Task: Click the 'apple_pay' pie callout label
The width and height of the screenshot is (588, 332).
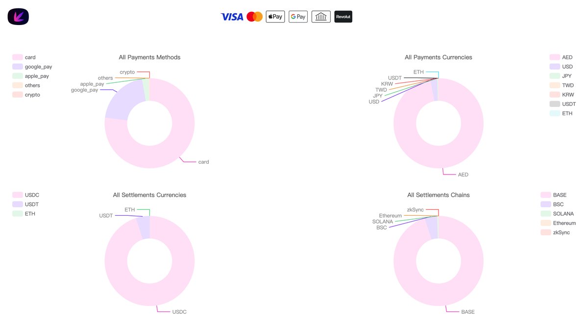Action: pyautogui.click(x=92, y=84)
